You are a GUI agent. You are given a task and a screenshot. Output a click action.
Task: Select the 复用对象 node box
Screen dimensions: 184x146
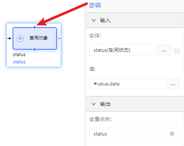[35, 38]
